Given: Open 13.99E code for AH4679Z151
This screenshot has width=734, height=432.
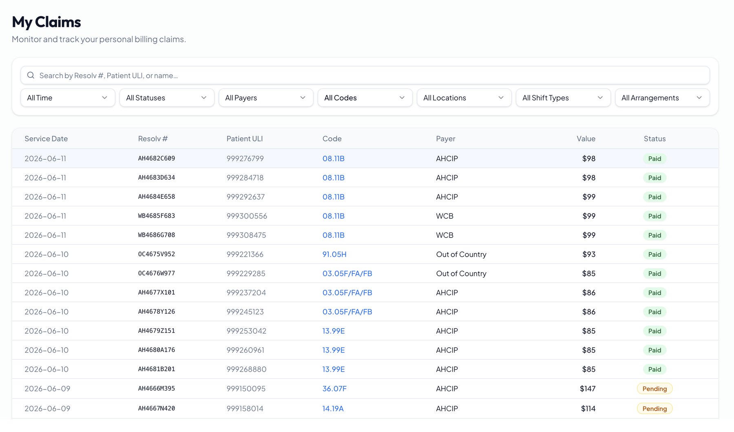Looking at the screenshot, I should coord(334,331).
